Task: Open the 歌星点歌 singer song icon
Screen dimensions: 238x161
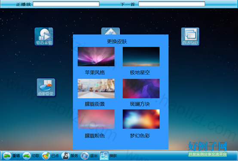Action: 44,36
